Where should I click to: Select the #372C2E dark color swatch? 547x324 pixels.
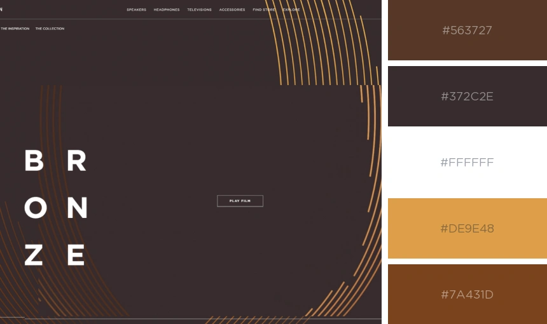(x=467, y=96)
